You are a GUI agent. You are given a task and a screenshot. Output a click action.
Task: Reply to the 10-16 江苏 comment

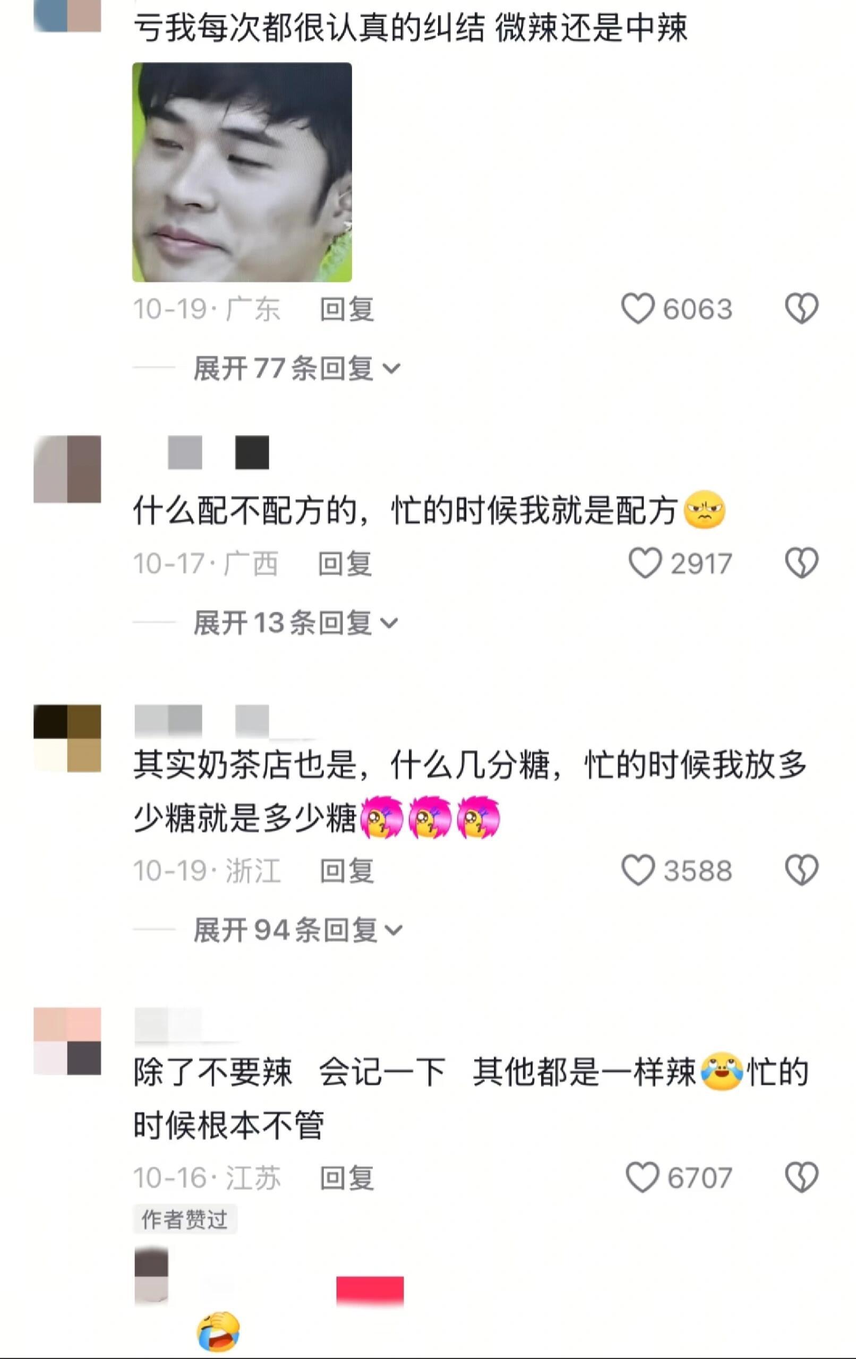click(x=347, y=1178)
